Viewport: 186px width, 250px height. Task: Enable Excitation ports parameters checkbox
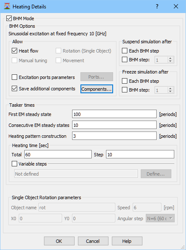pos(15,77)
